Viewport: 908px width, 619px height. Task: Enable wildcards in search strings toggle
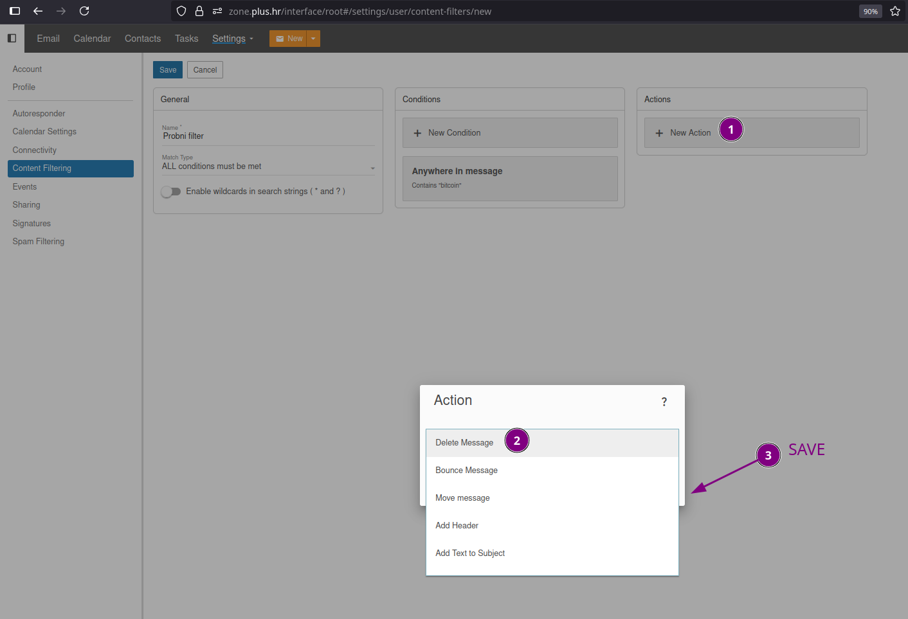coord(171,192)
